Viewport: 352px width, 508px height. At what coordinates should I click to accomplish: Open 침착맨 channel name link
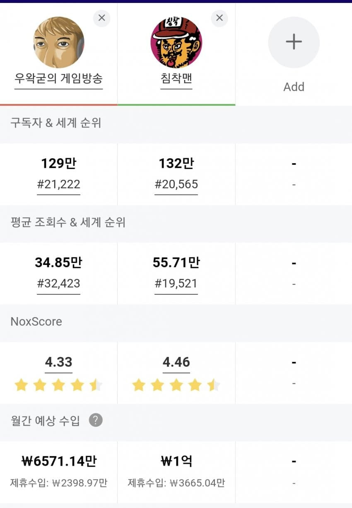[x=176, y=78]
